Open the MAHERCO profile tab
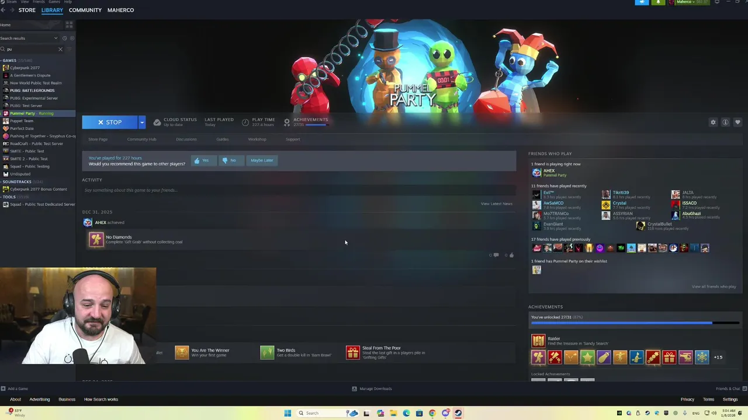Viewport: 748px width, 420px height. click(x=120, y=10)
